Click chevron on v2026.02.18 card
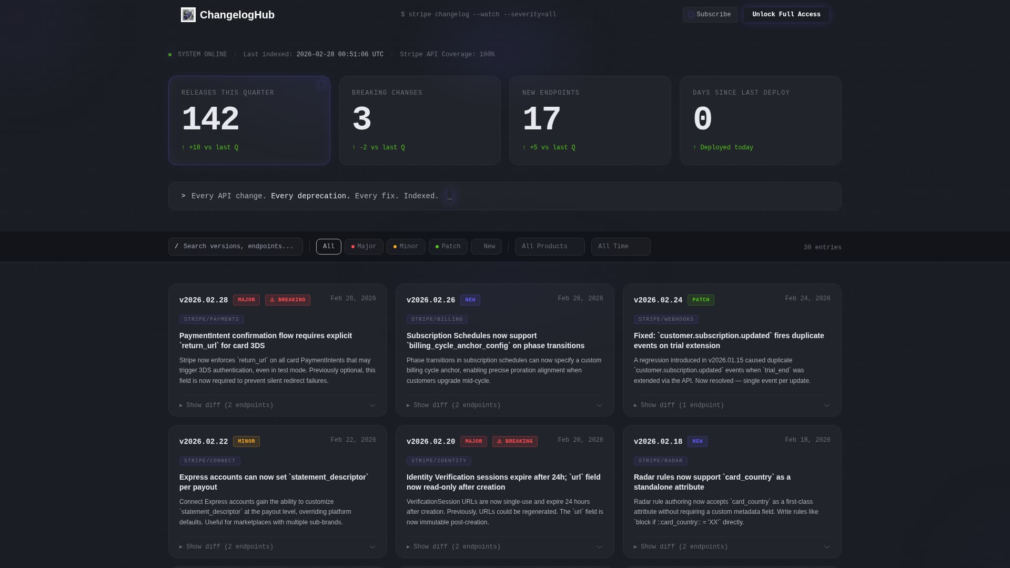Screen dimensions: 1010x568 tap(827, 547)
